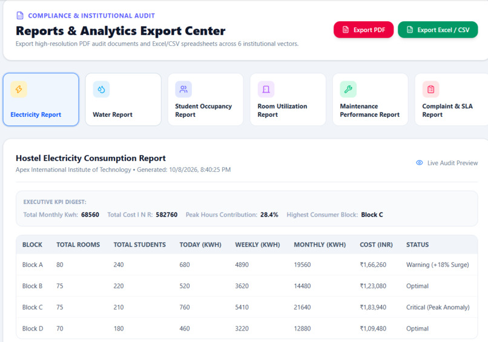
Task: Click the water droplet icon
Action: 101,90
